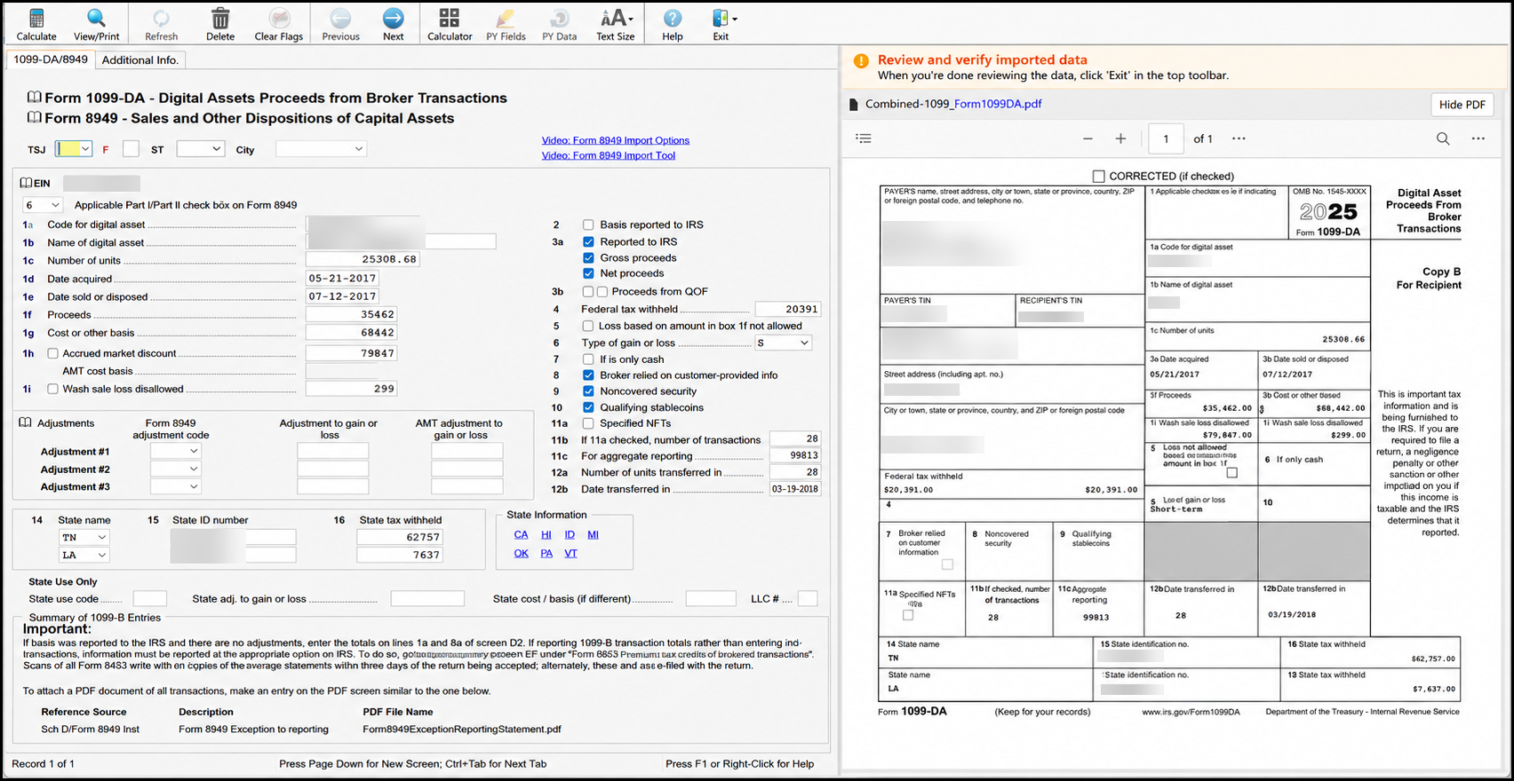The height and width of the screenshot is (781, 1514).
Task: Switch to the Additional Info. tab
Action: click(140, 59)
